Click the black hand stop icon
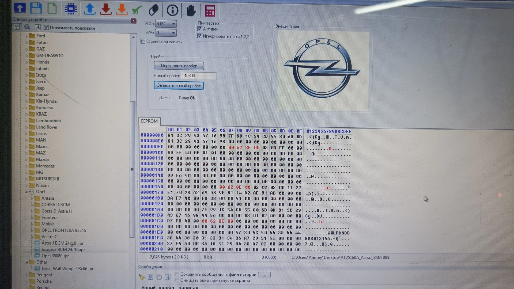Screen dimensions: 514x289 point(191,11)
